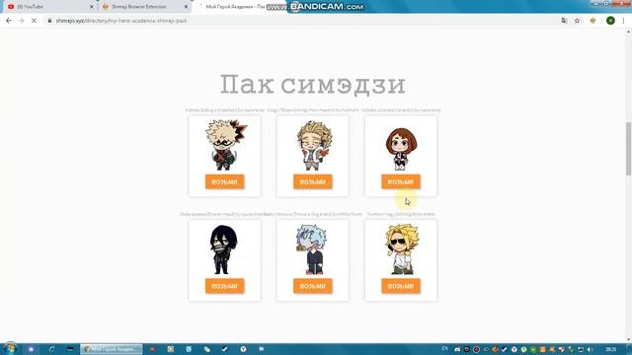The height and width of the screenshot is (355, 632).
Task: Open the Windows Start menu
Action: click(11, 348)
